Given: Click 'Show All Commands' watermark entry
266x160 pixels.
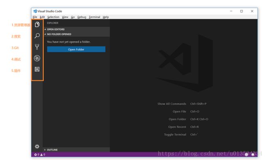Looking at the screenshot, I should (x=172, y=104).
